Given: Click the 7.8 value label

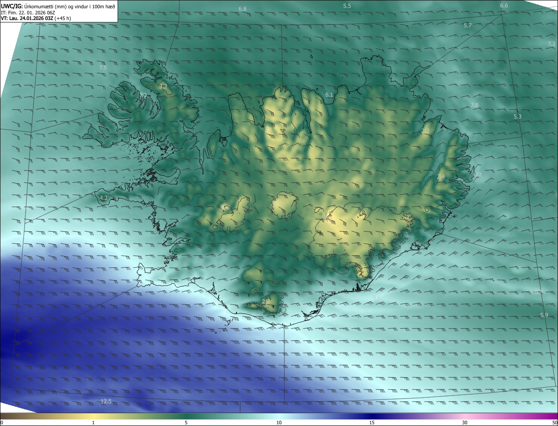Looking at the screenshot, I should click(x=474, y=105).
